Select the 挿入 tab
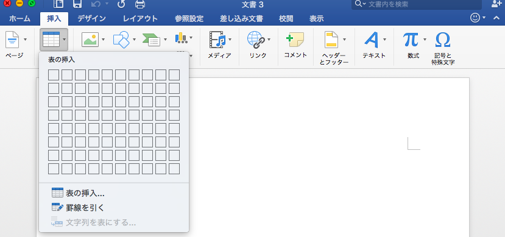The height and width of the screenshot is (237, 505). [x=54, y=19]
